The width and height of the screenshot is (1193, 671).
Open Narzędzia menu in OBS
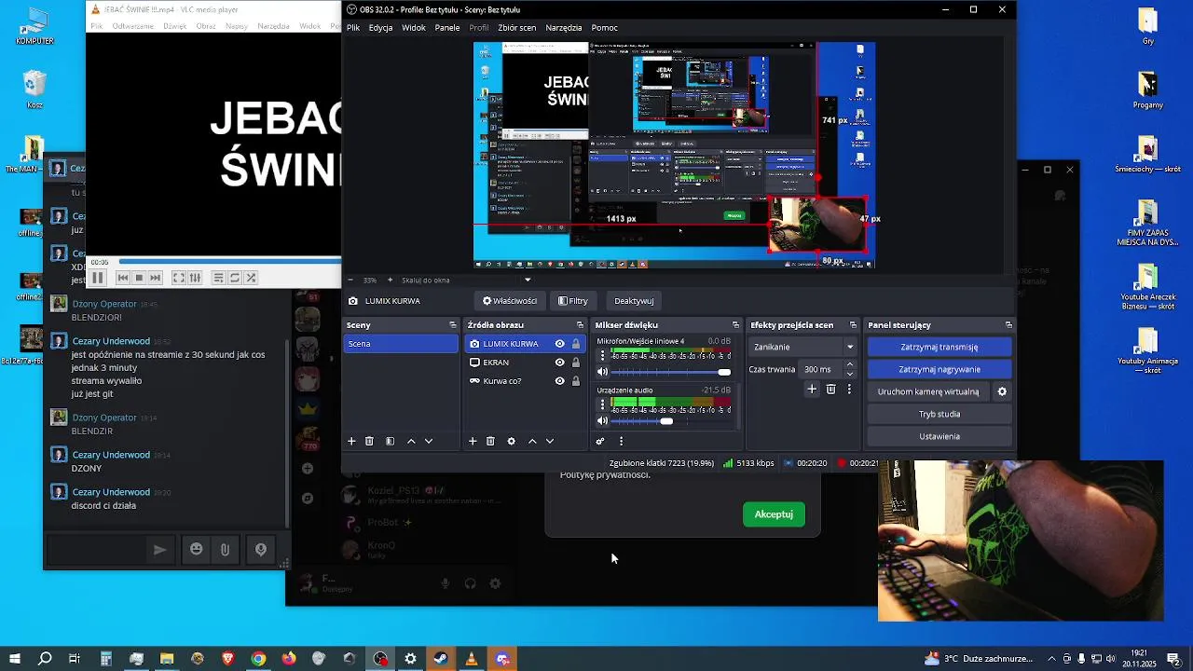(x=564, y=28)
